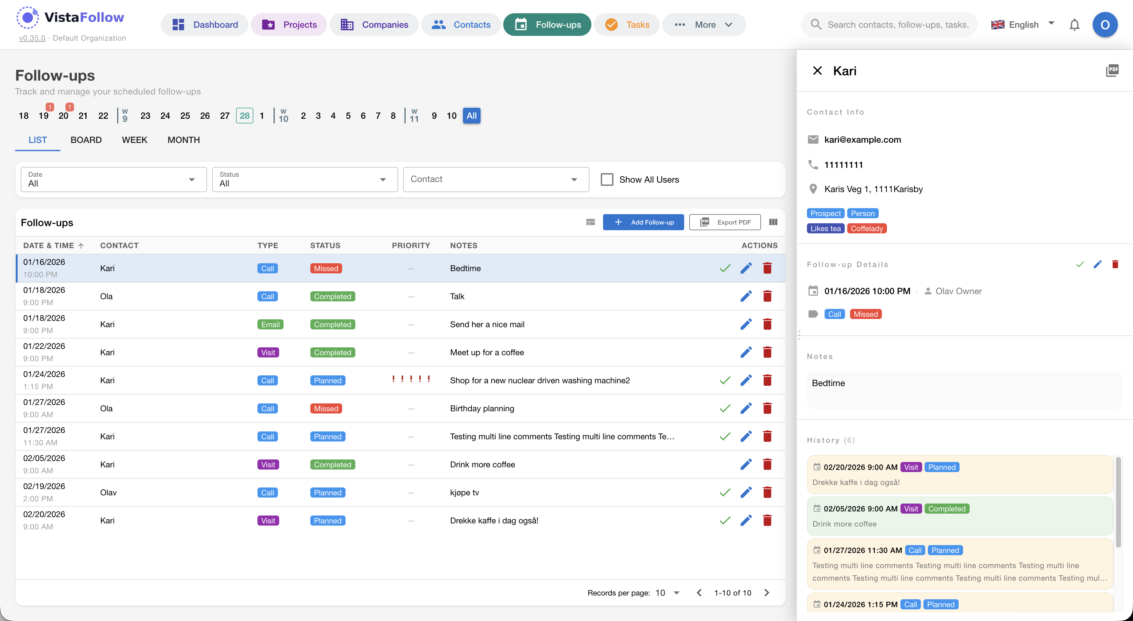Click the notifications bell icon

[1074, 25]
